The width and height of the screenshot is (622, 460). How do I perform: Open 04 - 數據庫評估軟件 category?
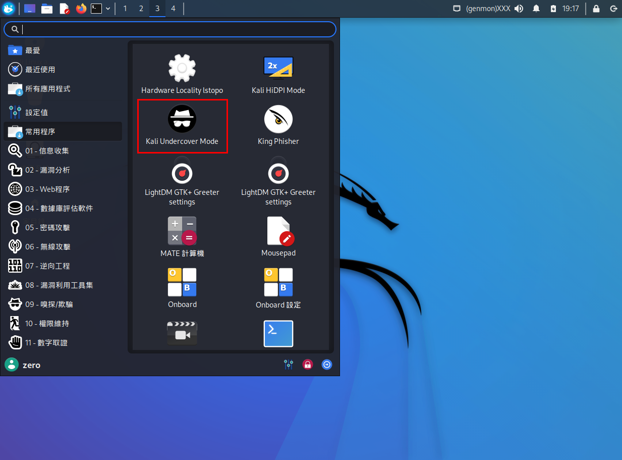(63, 209)
